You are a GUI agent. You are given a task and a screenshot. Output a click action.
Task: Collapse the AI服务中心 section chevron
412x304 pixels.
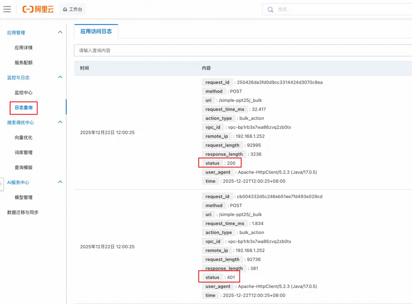[x=60, y=182]
